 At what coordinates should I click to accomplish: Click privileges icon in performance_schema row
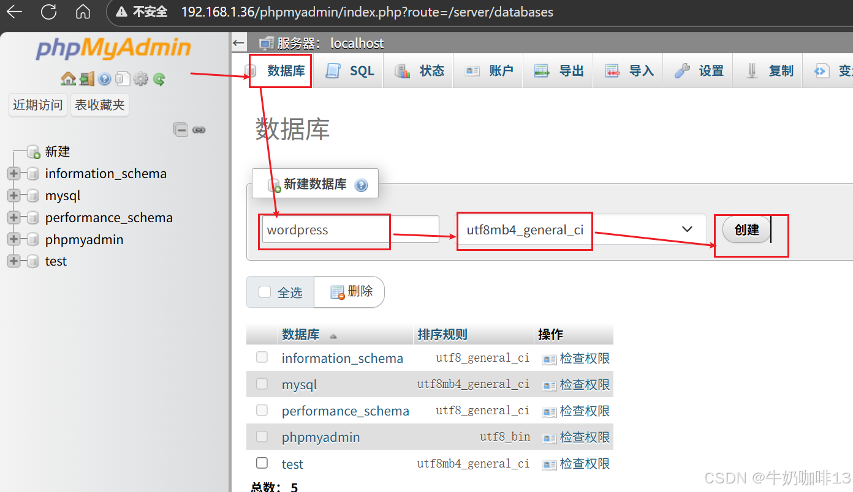550,412
